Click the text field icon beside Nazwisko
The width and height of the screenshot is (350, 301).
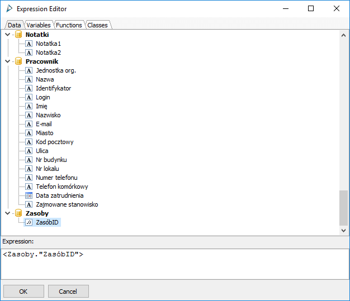[x=29, y=115]
